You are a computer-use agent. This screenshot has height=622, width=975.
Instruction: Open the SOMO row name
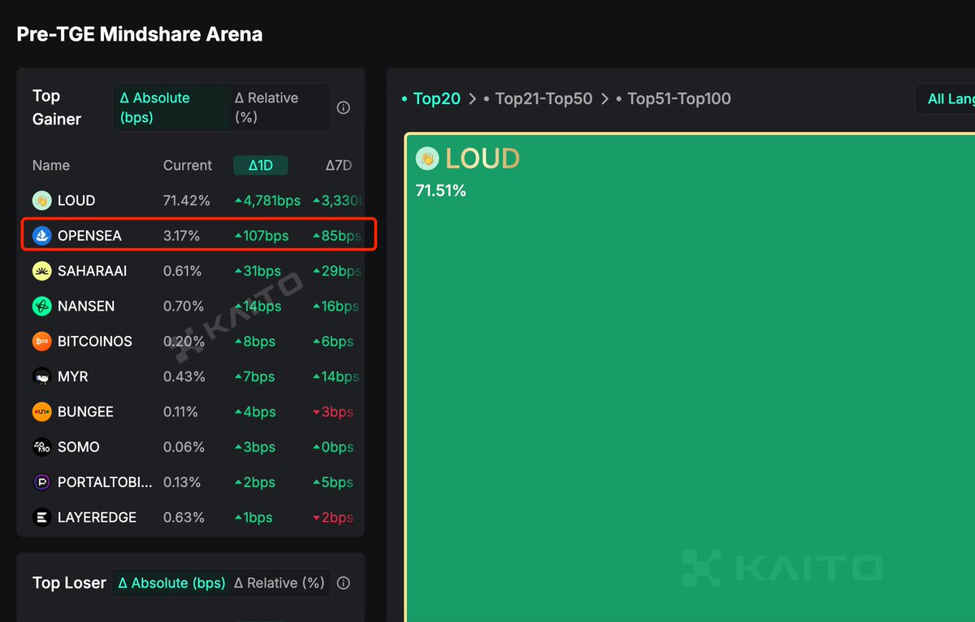[79, 447]
